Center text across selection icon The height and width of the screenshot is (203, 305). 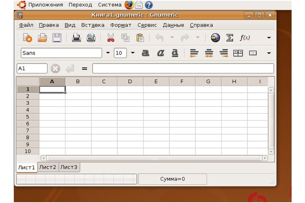click(x=238, y=53)
